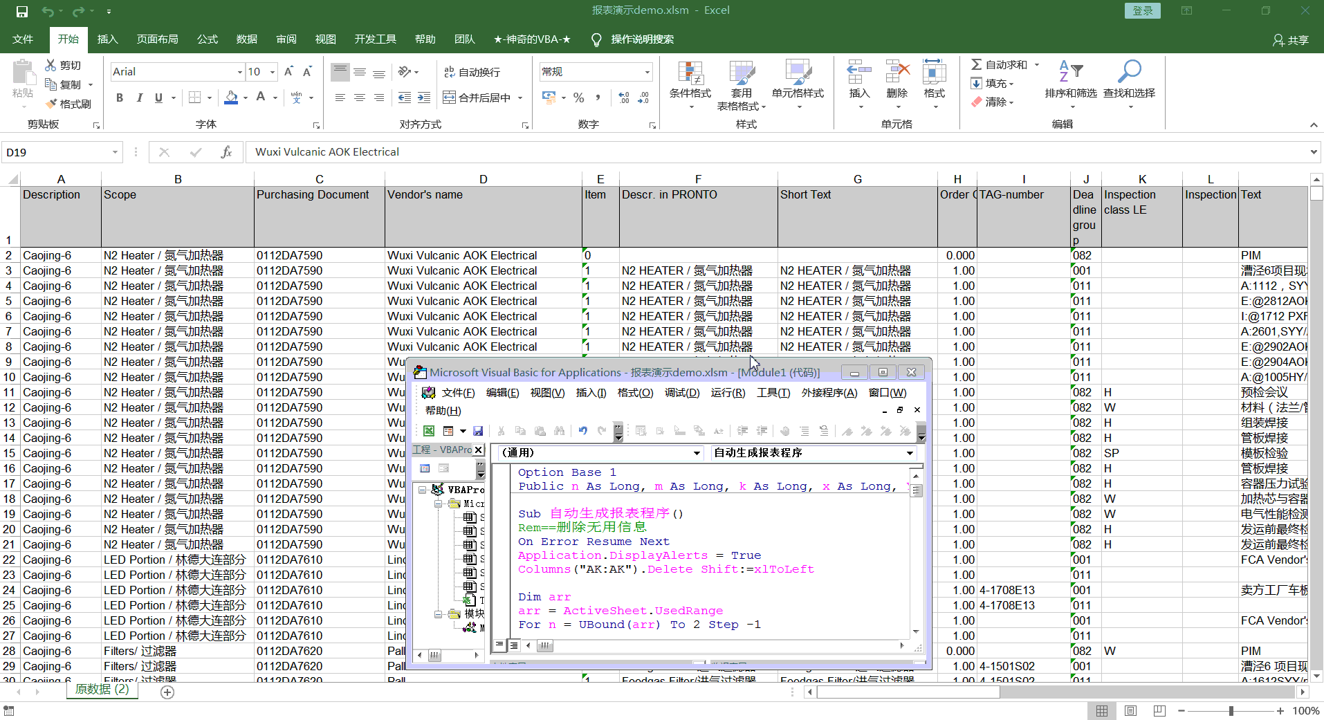Screen dimensions: 1324x720
Task: Click the percent style icon
Action: coord(579,98)
